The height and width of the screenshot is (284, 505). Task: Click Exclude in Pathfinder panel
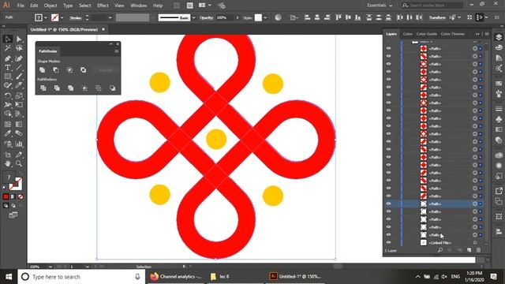(84, 70)
